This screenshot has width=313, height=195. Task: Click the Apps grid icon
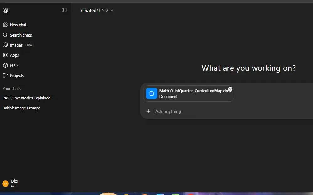(x=5, y=55)
